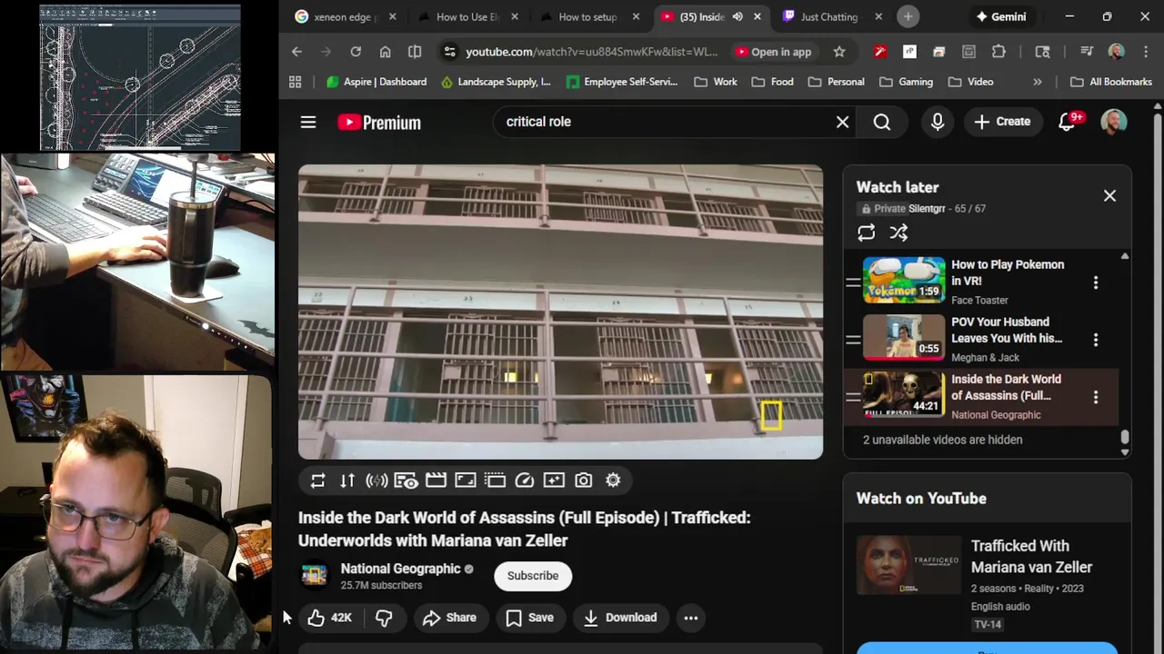1164x654 pixels.
Task: Toggle loop playlist in Watch later
Action: [x=867, y=233]
